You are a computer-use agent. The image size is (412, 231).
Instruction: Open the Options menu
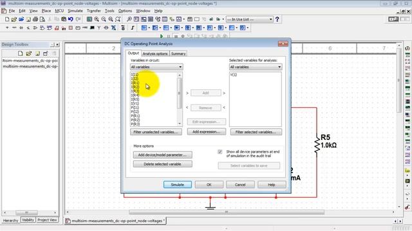point(125,11)
